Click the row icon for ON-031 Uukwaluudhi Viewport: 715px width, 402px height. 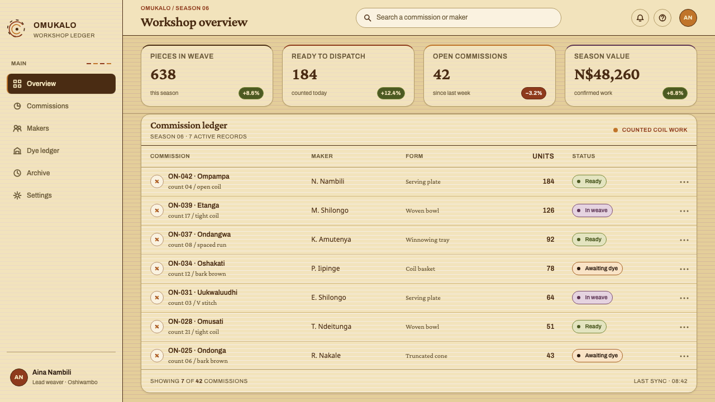coord(157,298)
